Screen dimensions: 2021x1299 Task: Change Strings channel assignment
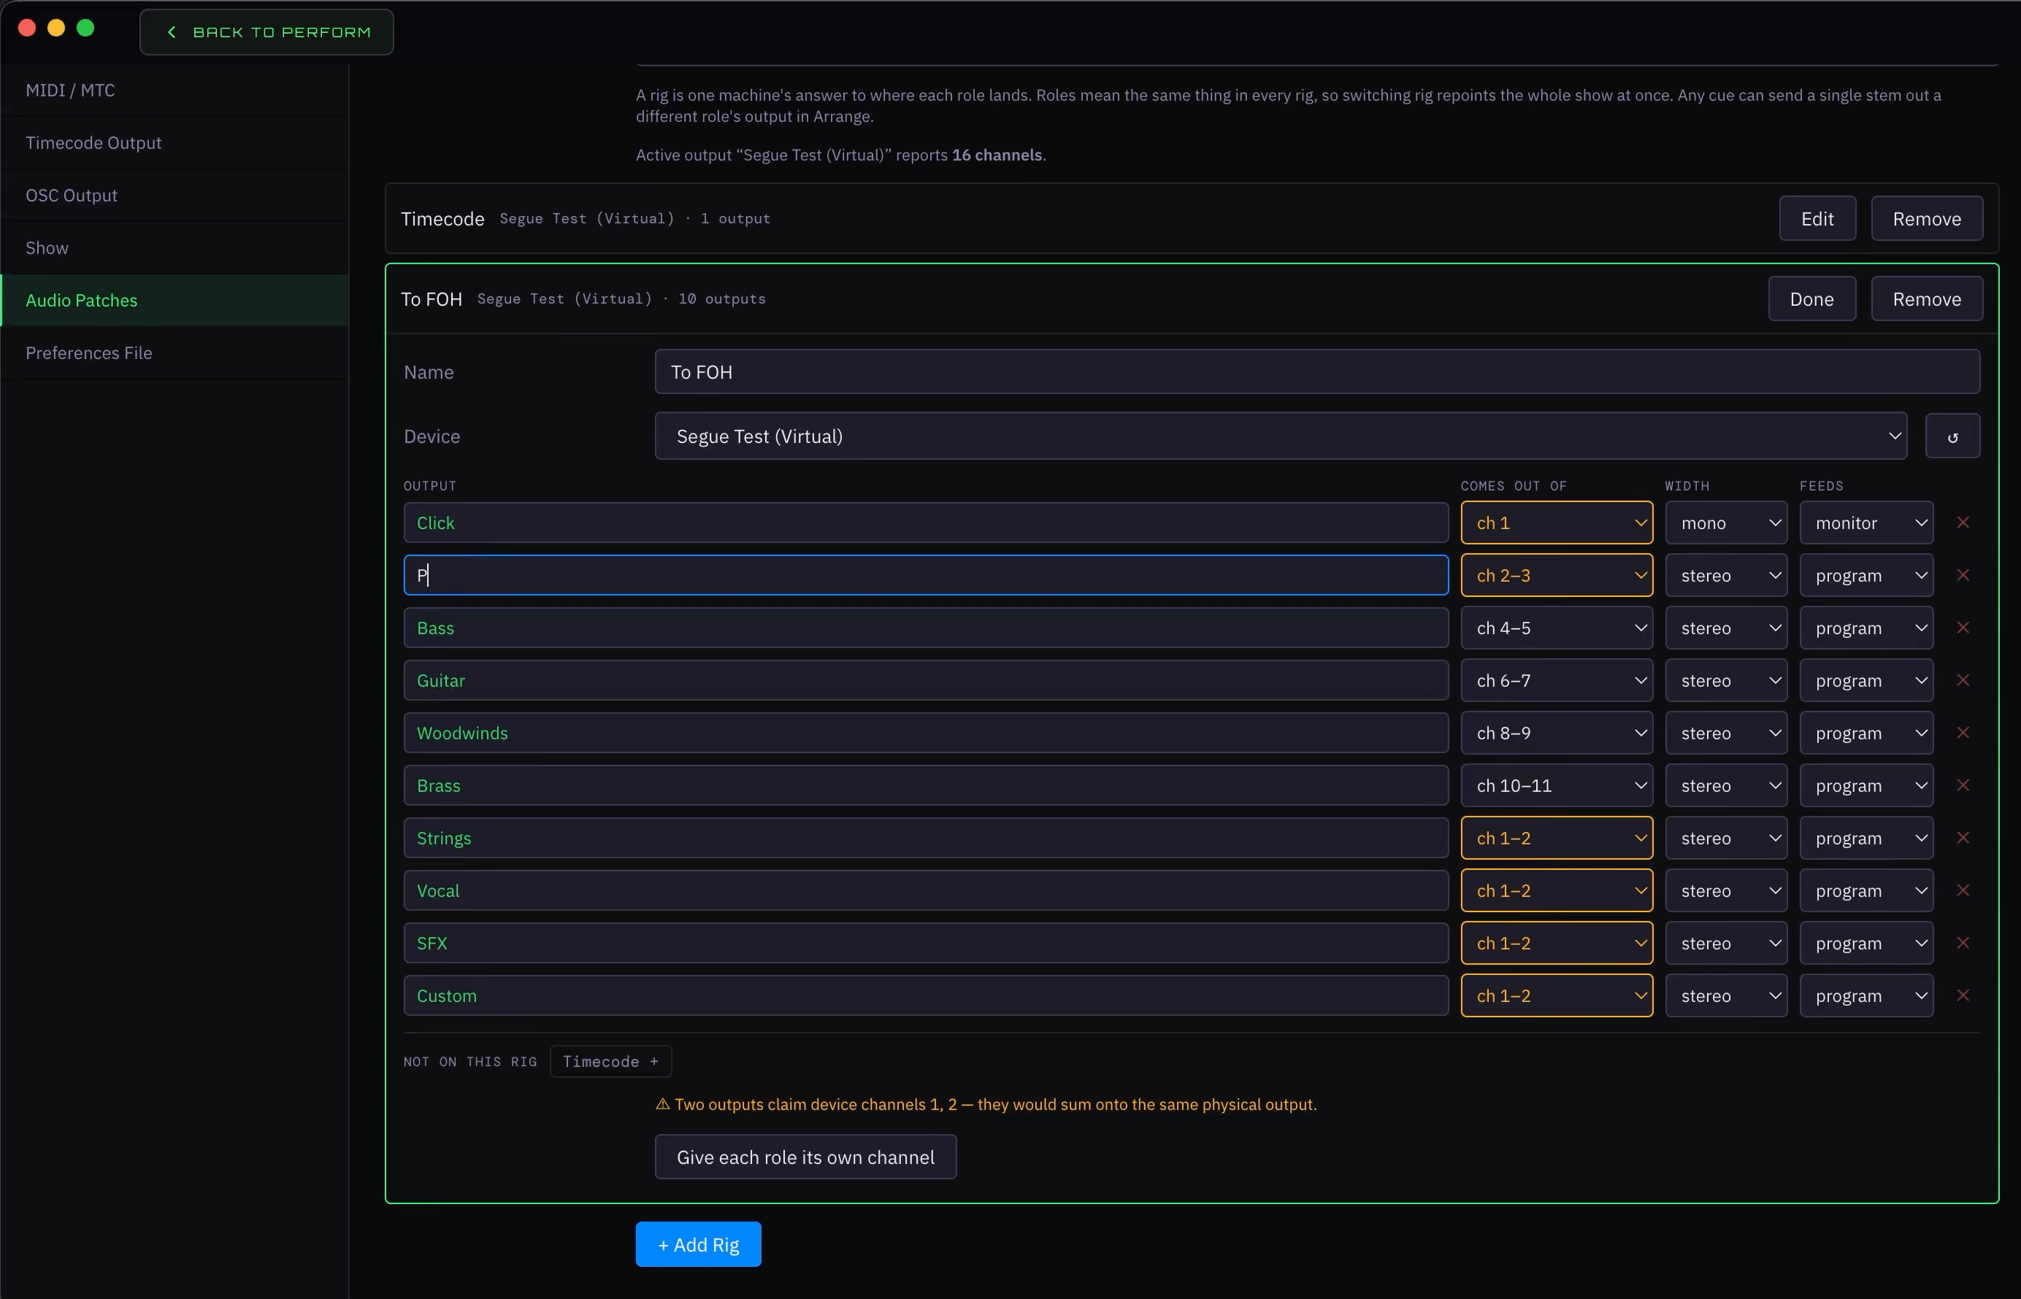pyautogui.click(x=1556, y=838)
